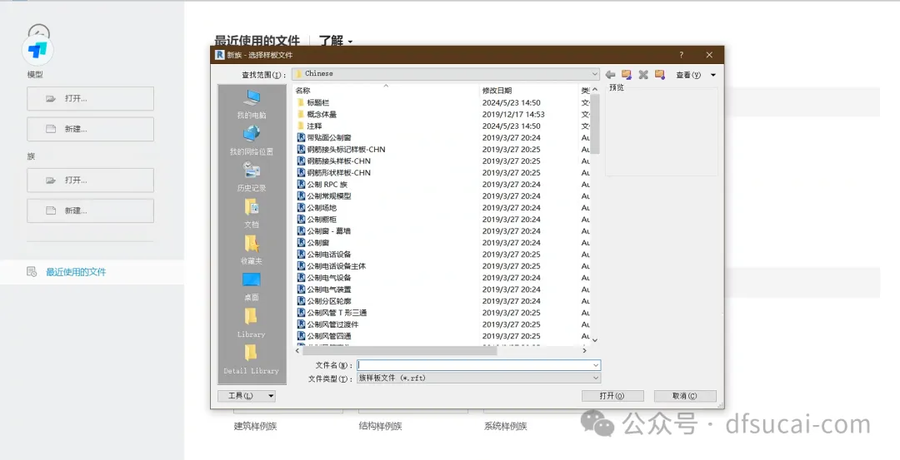Click the help question mark in dialog title
This screenshot has height=460, width=900.
coord(682,55)
